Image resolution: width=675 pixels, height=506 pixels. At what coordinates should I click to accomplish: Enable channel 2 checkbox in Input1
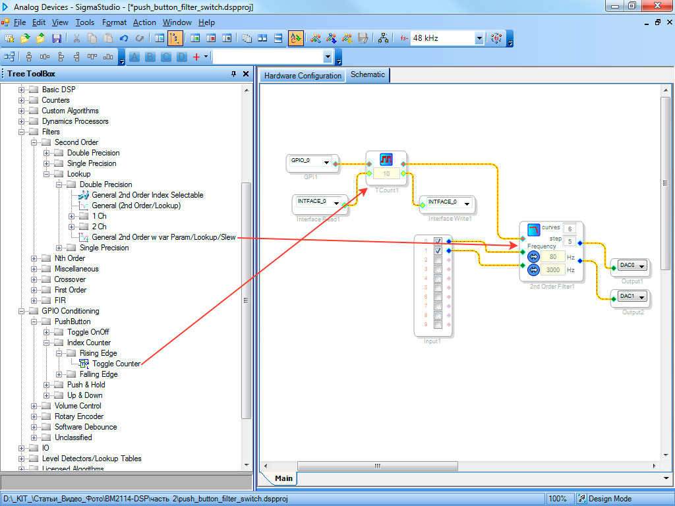(438, 260)
